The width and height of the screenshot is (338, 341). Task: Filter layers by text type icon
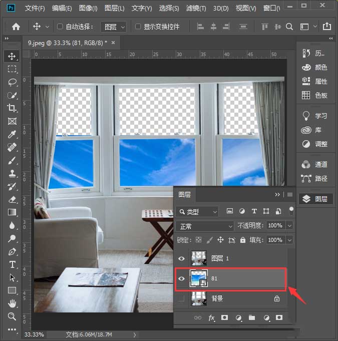[254, 211]
